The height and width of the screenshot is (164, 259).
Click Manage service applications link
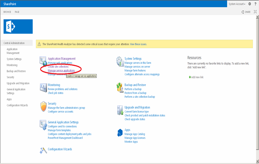(61, 70)
